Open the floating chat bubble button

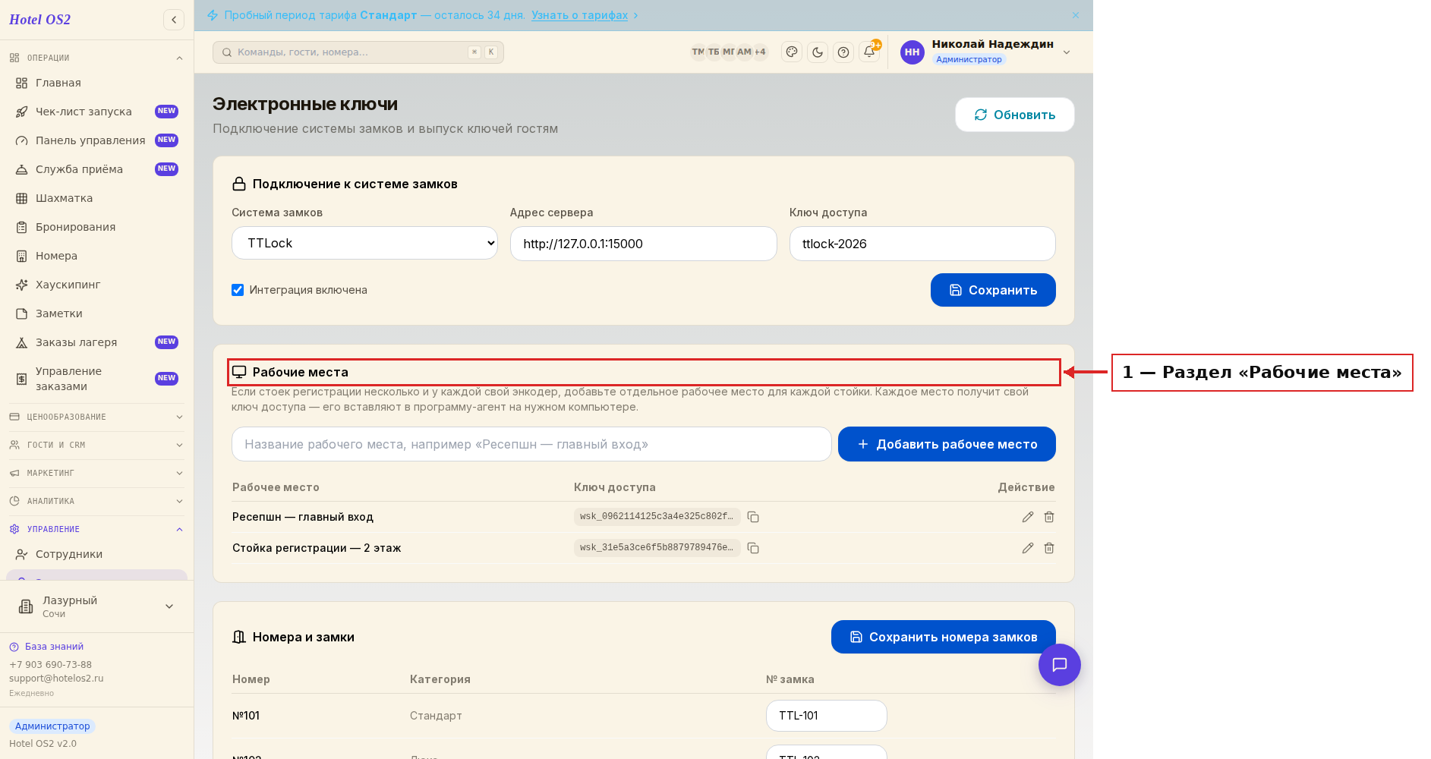[x=1060, y=665]
